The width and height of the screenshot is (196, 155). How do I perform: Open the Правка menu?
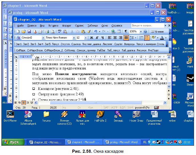pos(32,26)
